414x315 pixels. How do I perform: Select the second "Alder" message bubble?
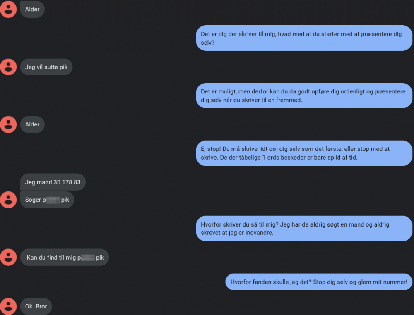(32, 124)
